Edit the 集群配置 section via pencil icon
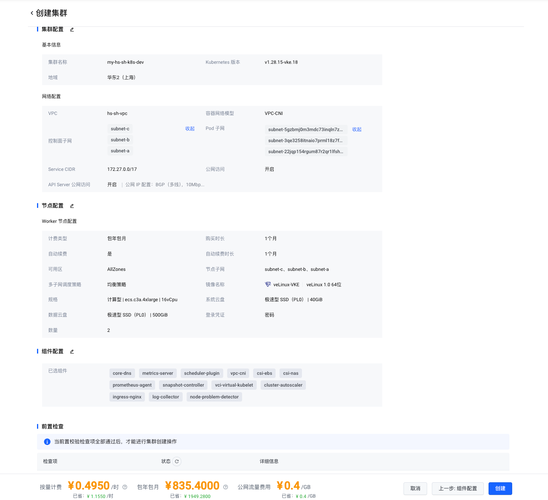This screenshot has height=500, width=548. pos(72,30)
